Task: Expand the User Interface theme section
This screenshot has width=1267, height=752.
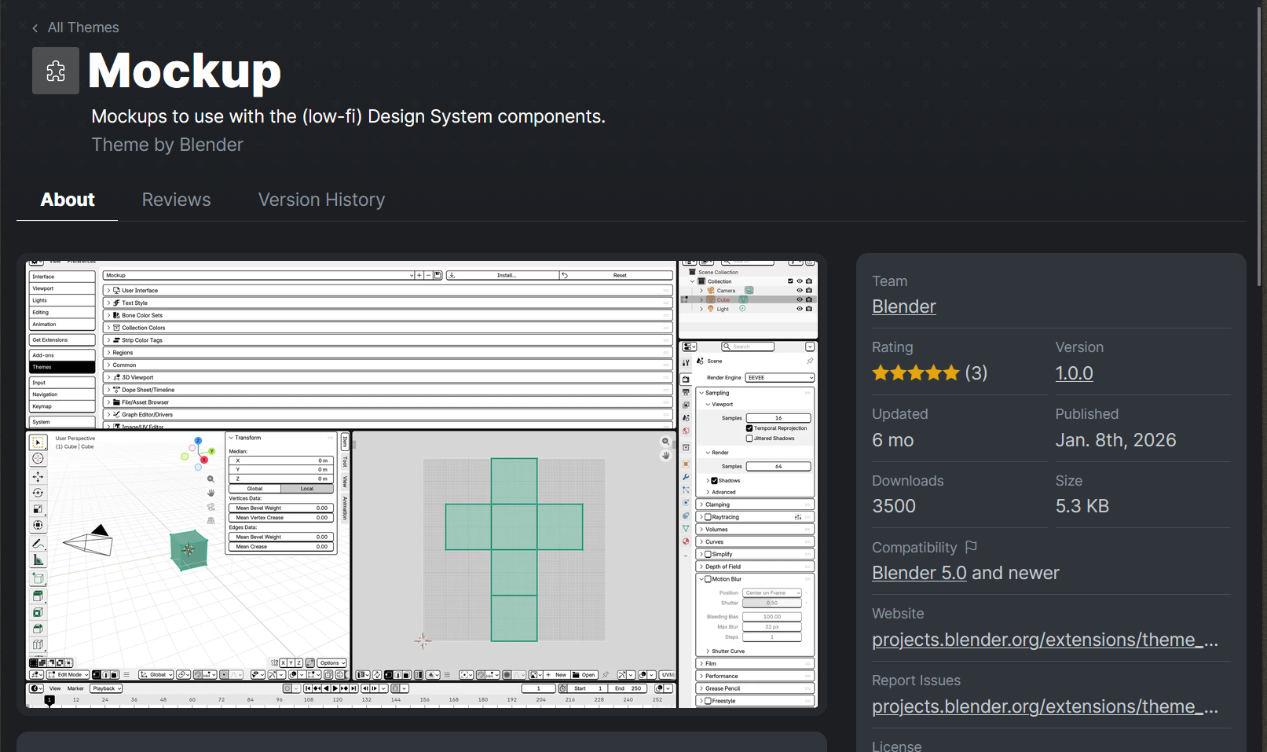Action: coord(388,290)
